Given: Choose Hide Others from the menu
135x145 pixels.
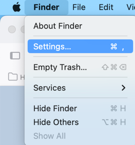Looking at the screenshot, I should [80, 122].
